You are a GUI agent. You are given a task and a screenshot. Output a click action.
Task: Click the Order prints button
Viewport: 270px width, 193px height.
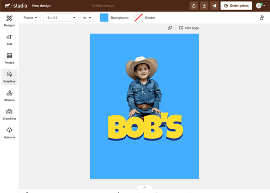tap(236, 6)
